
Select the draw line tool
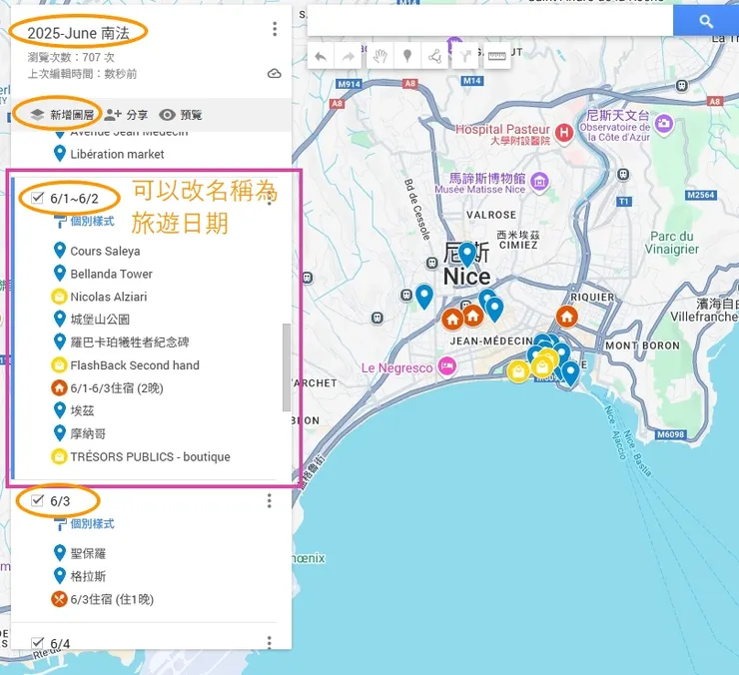point(434,57)
